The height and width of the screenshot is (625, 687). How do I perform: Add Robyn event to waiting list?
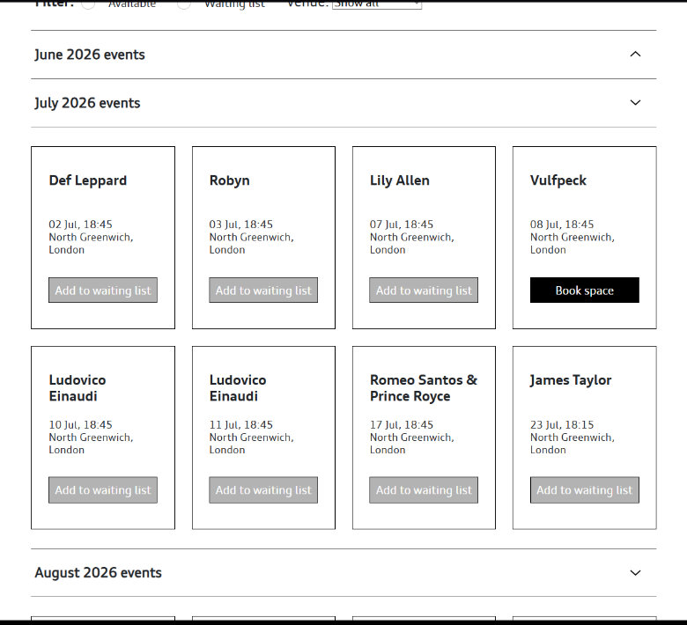263,290
